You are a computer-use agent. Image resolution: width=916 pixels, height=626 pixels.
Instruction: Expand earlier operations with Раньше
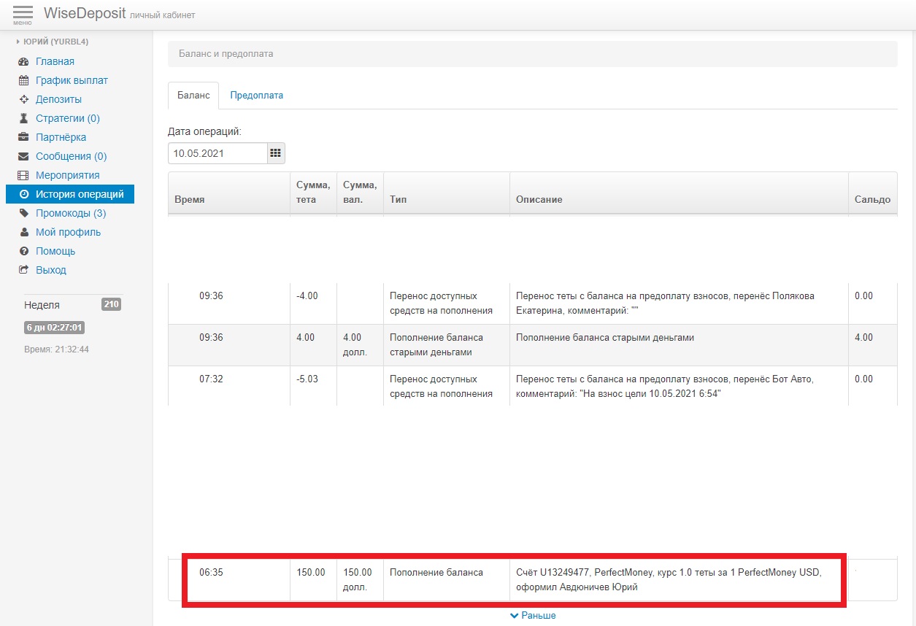pos(533,616)
